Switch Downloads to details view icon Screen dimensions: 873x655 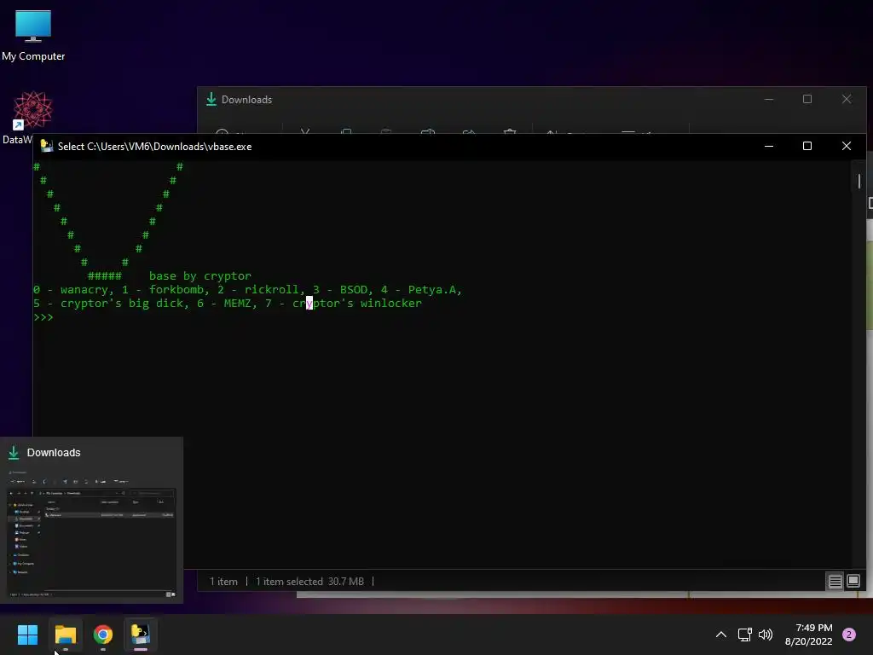[835, 582]
